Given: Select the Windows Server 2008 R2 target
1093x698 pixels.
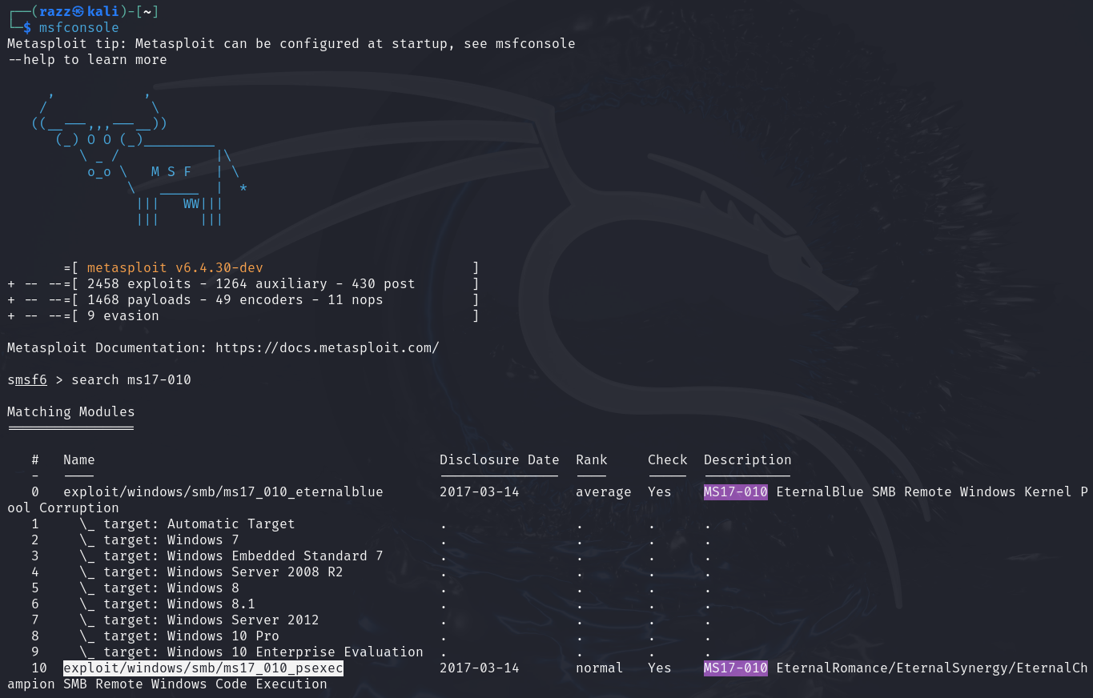Looking at the screenshot, I should [x=200, y=572].
